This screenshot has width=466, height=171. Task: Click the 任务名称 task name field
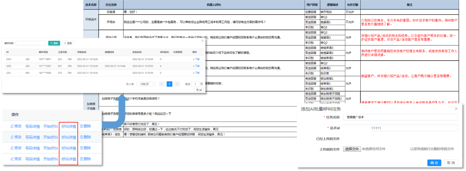point(400,117)
